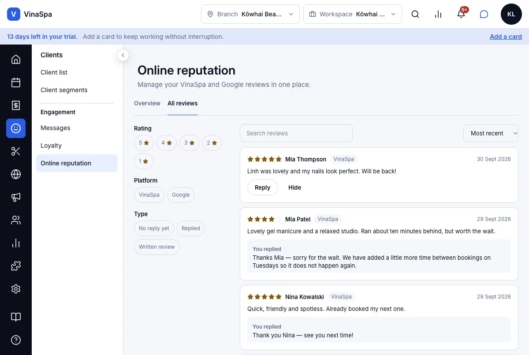Click reviewer name Nina Kowalski
The image size is (529, 355).
coord(305,297)
